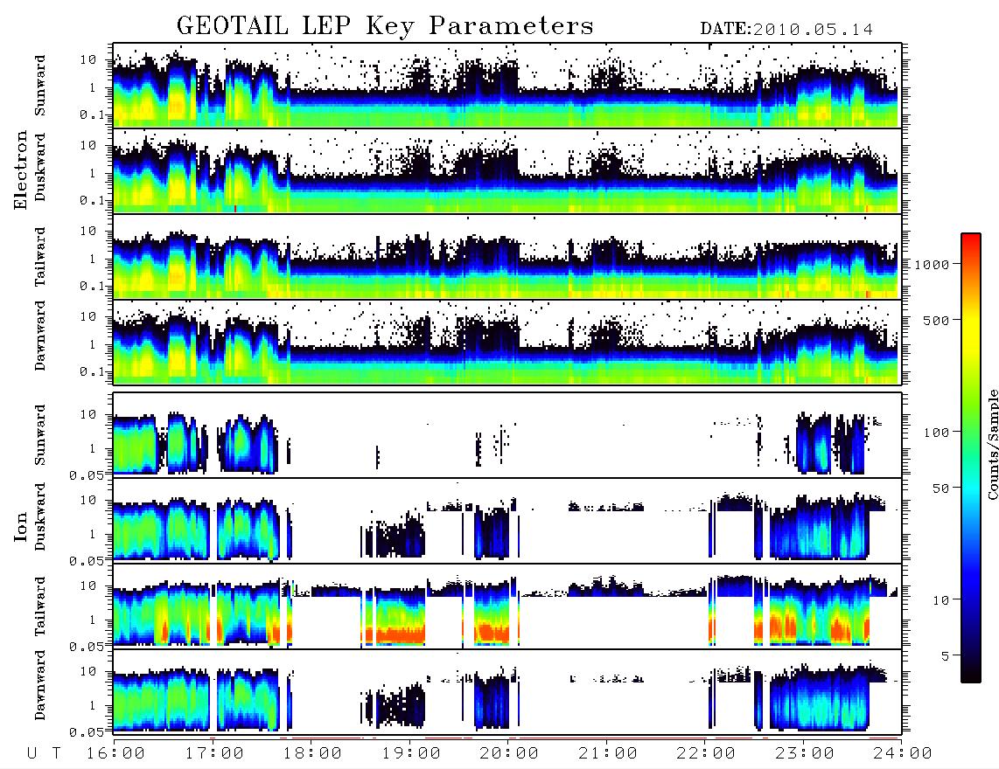999x769 pixels.
Task: Click the Ion Tailward spectrogram panel
Action: click(507, 606)
